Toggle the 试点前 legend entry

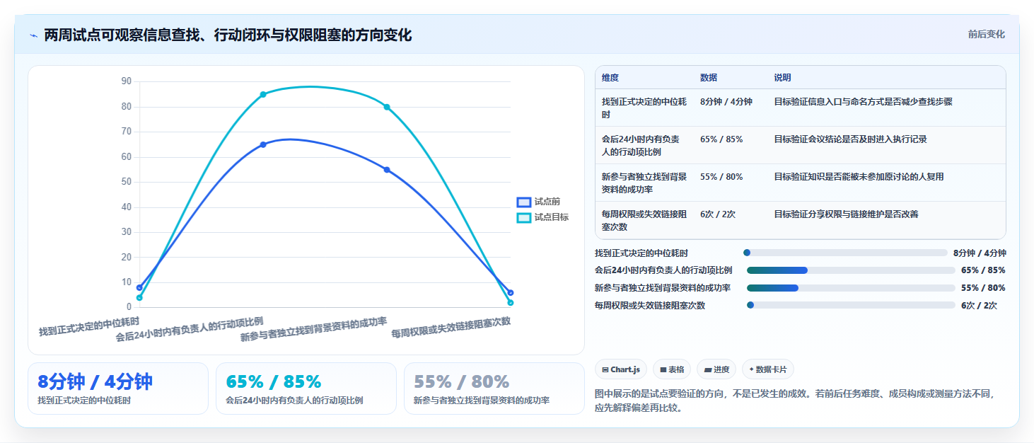click(x=538, y=202)
